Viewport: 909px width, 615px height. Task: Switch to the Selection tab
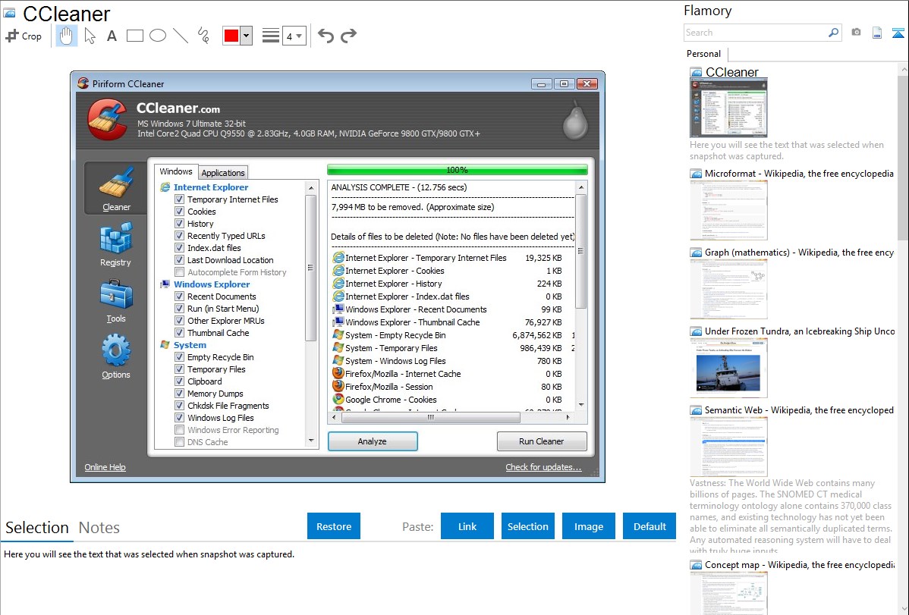37,528
